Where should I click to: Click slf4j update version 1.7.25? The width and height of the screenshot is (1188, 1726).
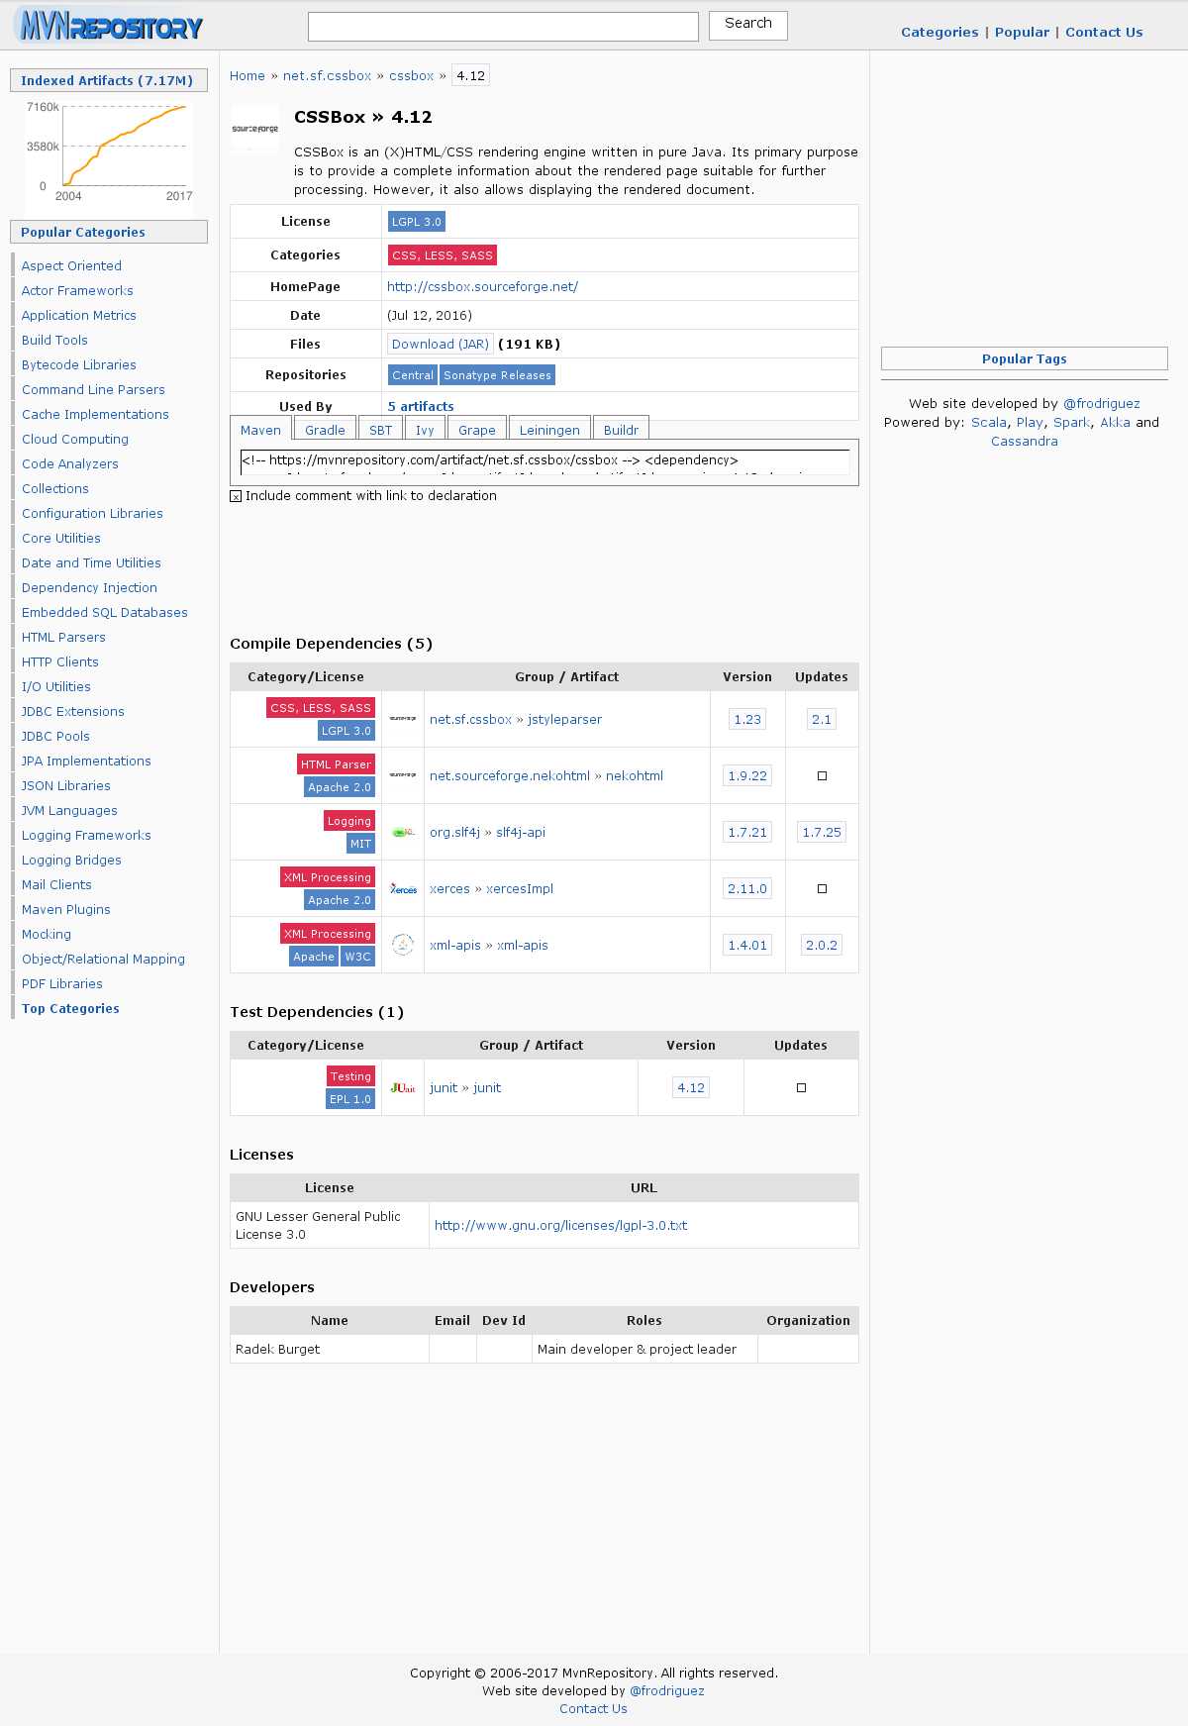pyautogui.click(x=822, y=833)
